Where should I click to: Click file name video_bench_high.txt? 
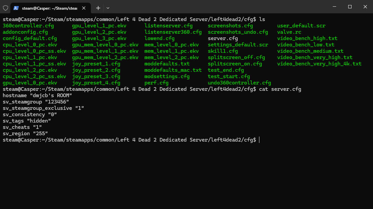307,38
